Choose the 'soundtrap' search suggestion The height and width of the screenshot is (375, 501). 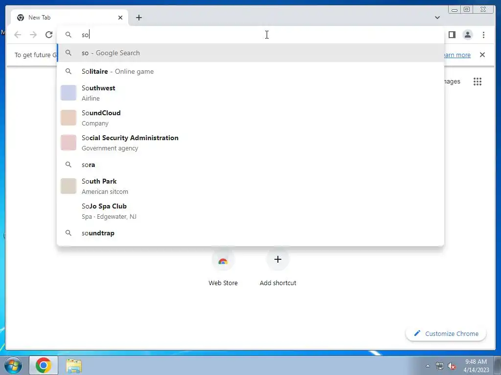click(x=250, y=233)
